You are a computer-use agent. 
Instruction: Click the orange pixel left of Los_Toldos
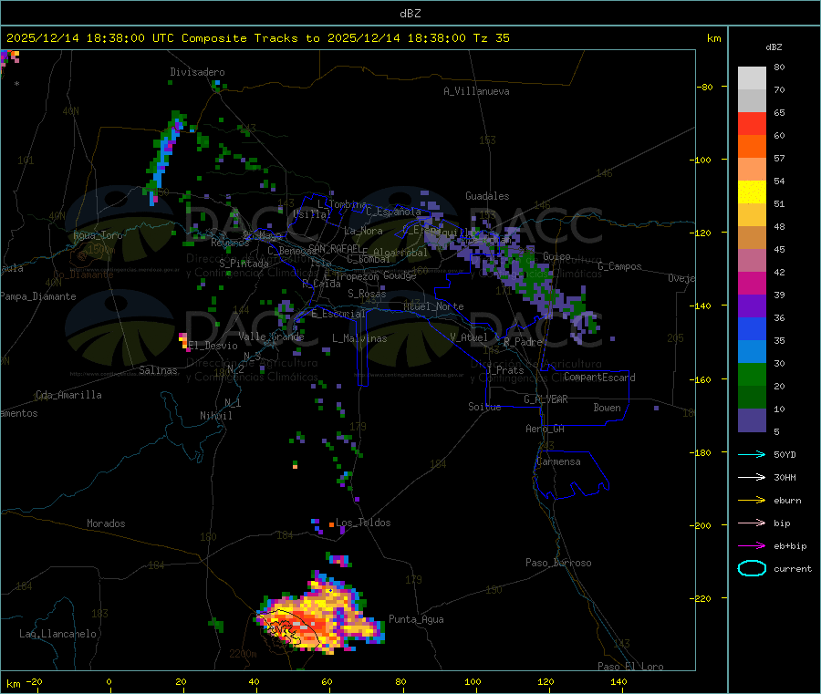coord(331,524)
